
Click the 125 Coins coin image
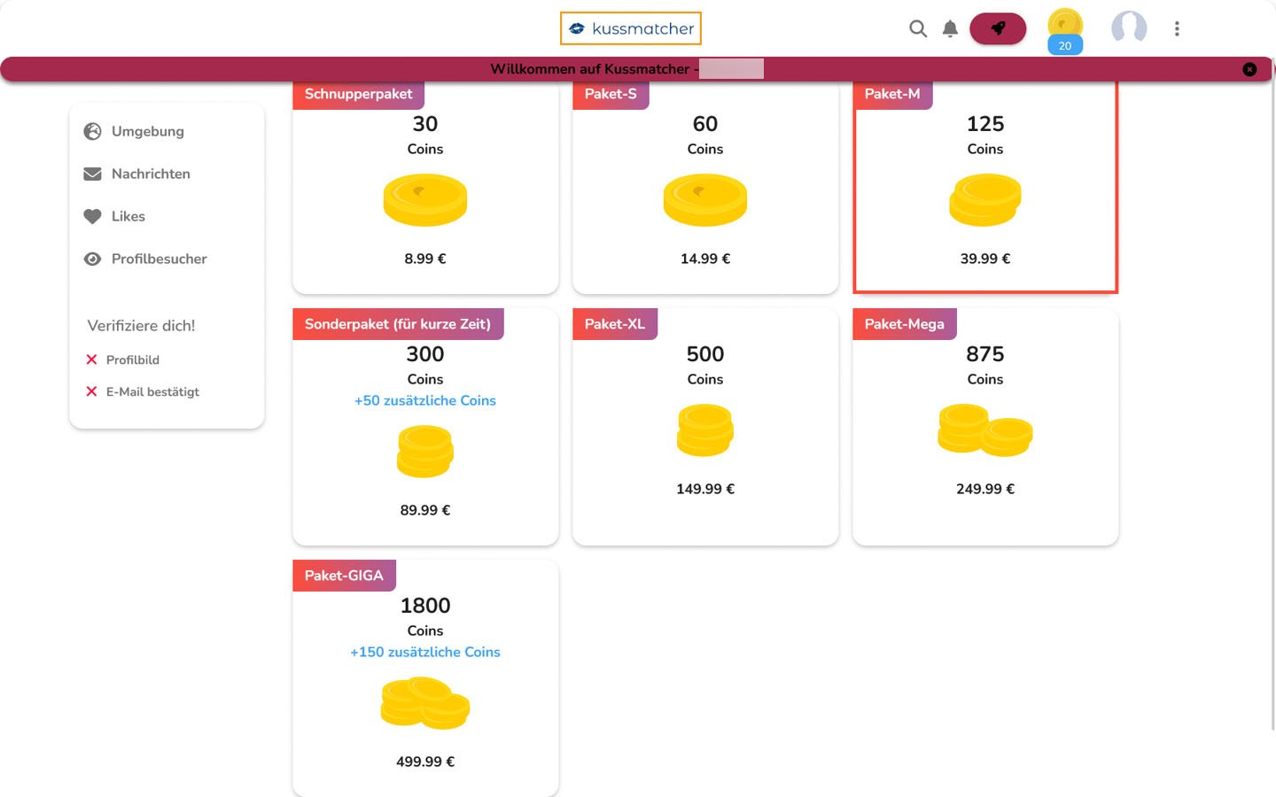[985, 200]
